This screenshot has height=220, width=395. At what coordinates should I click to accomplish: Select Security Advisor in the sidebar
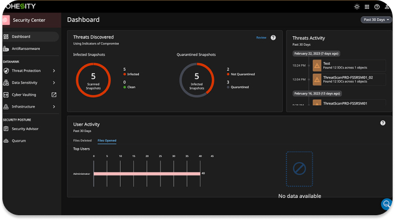[31, 129]
